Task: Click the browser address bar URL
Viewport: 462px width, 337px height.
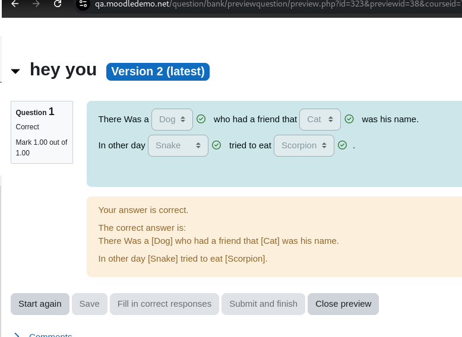Action: click(277, 4)
